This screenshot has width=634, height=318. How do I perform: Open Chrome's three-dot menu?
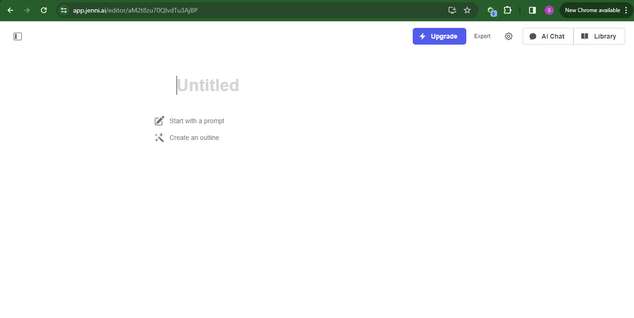(x=626, y=10)
